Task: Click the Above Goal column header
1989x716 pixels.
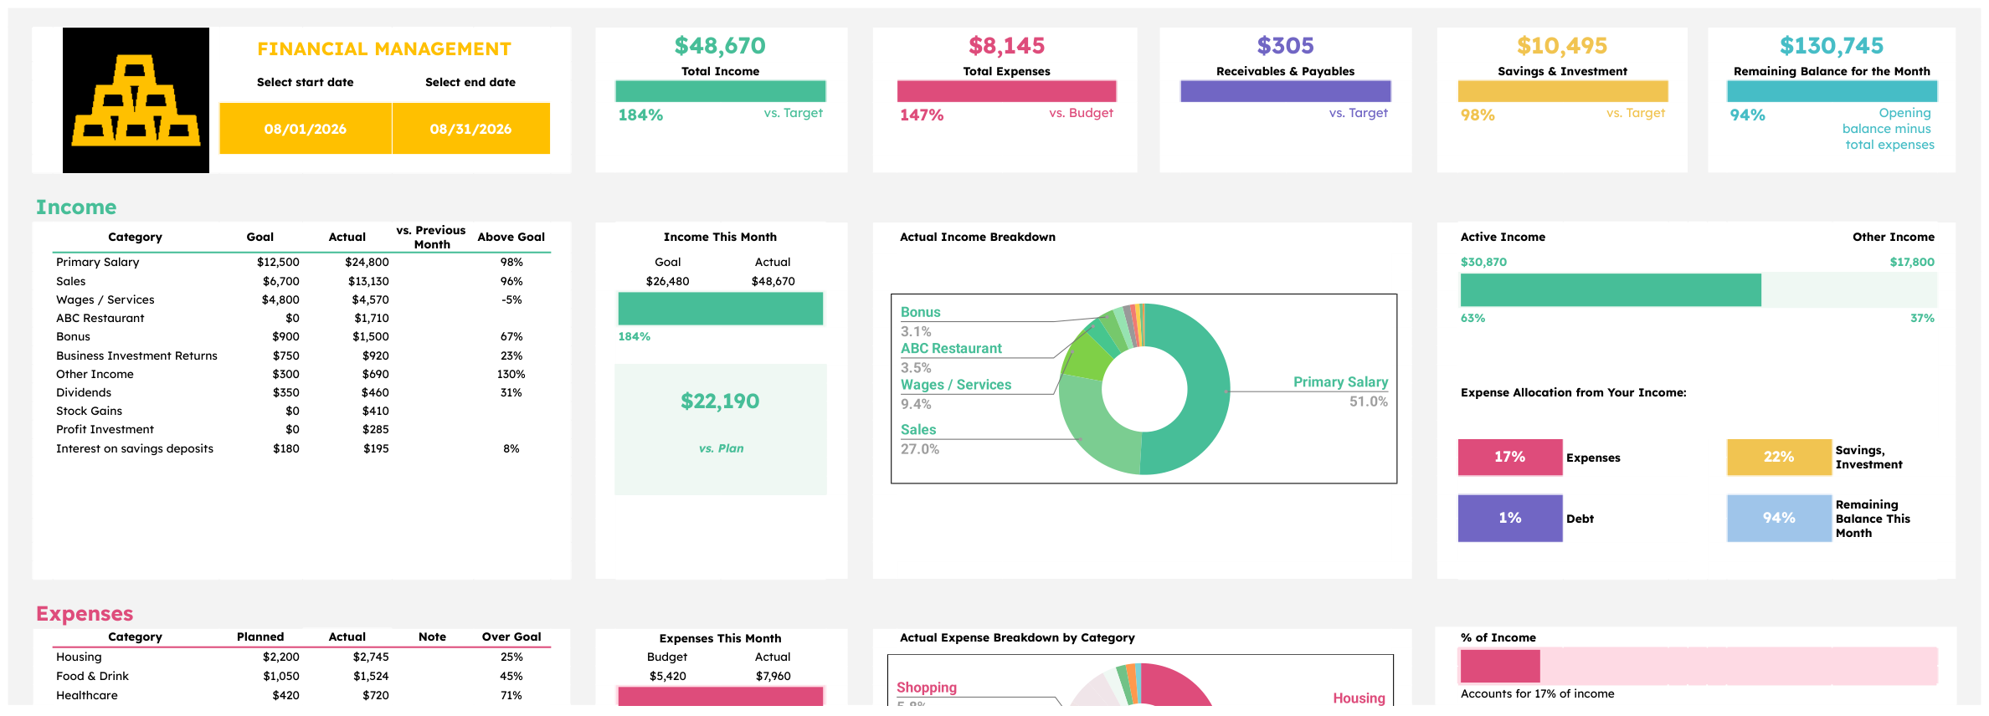Action: 511,238
